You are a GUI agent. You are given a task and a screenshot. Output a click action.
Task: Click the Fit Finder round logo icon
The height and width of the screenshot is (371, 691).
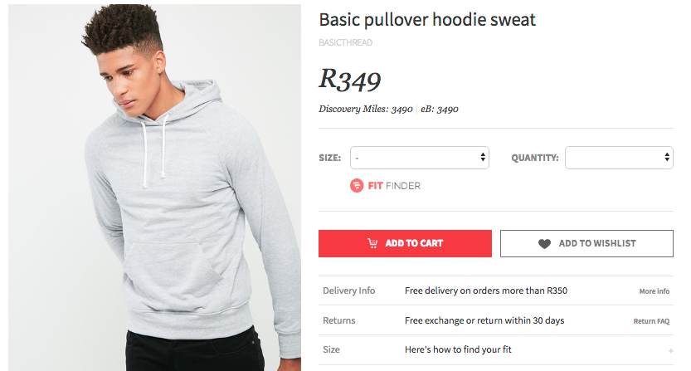coord(357,186)
